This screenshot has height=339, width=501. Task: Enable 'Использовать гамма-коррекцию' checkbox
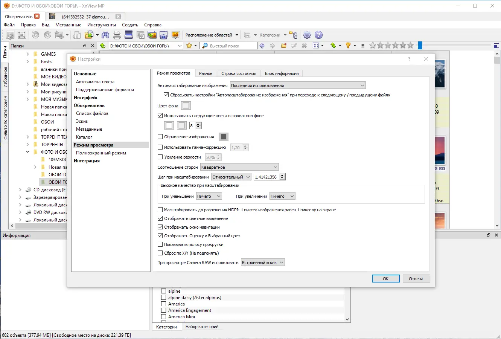point(160,147)
